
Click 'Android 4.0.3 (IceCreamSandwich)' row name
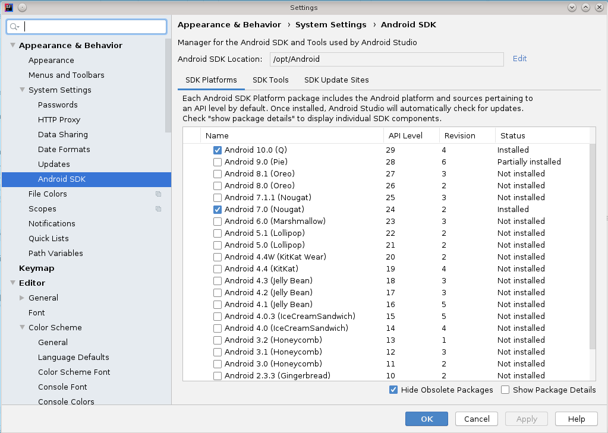pos(289,317)
